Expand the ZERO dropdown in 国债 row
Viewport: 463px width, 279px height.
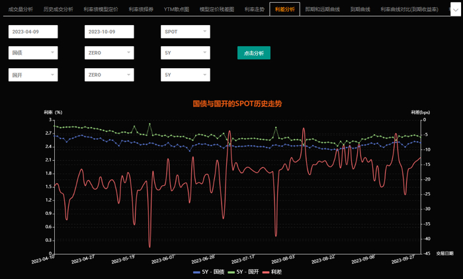pyautogui.click(x=110, y=54)
